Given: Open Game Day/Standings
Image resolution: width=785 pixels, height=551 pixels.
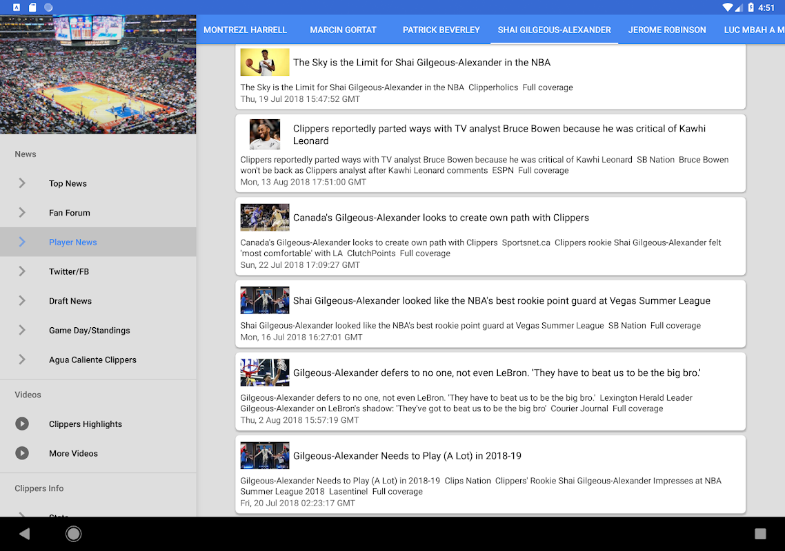Looking at the screenshot, I should pos(98,330).
